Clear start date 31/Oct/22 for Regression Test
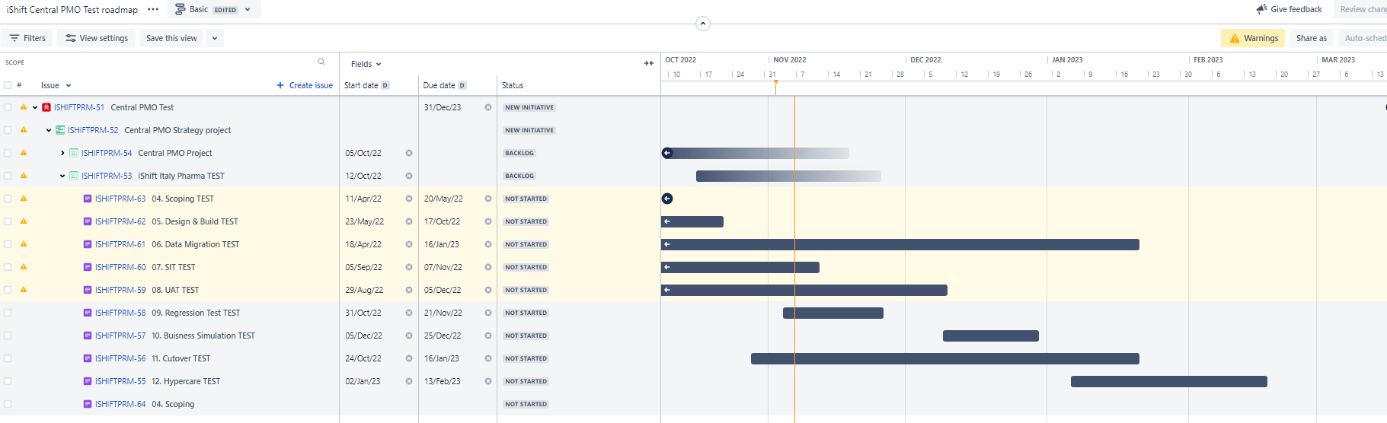This screenshot has height=423, width=1387. (x=409, y=313)
